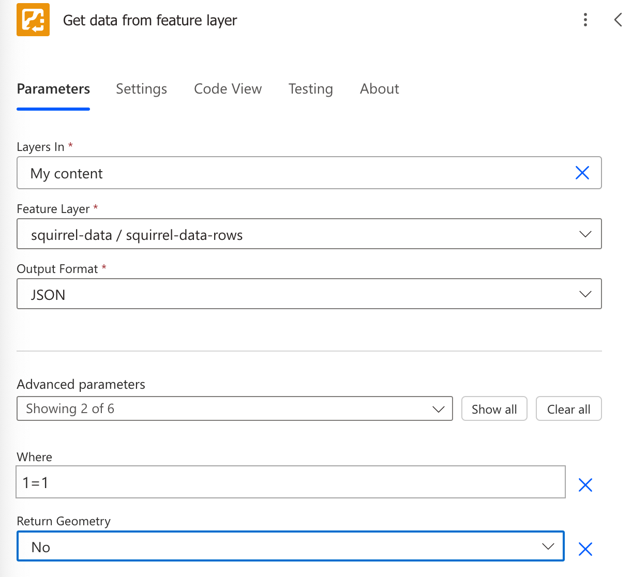Open the Output Format JSON dropdown
This screenshot has width=632, height=577.
[585, 294]
